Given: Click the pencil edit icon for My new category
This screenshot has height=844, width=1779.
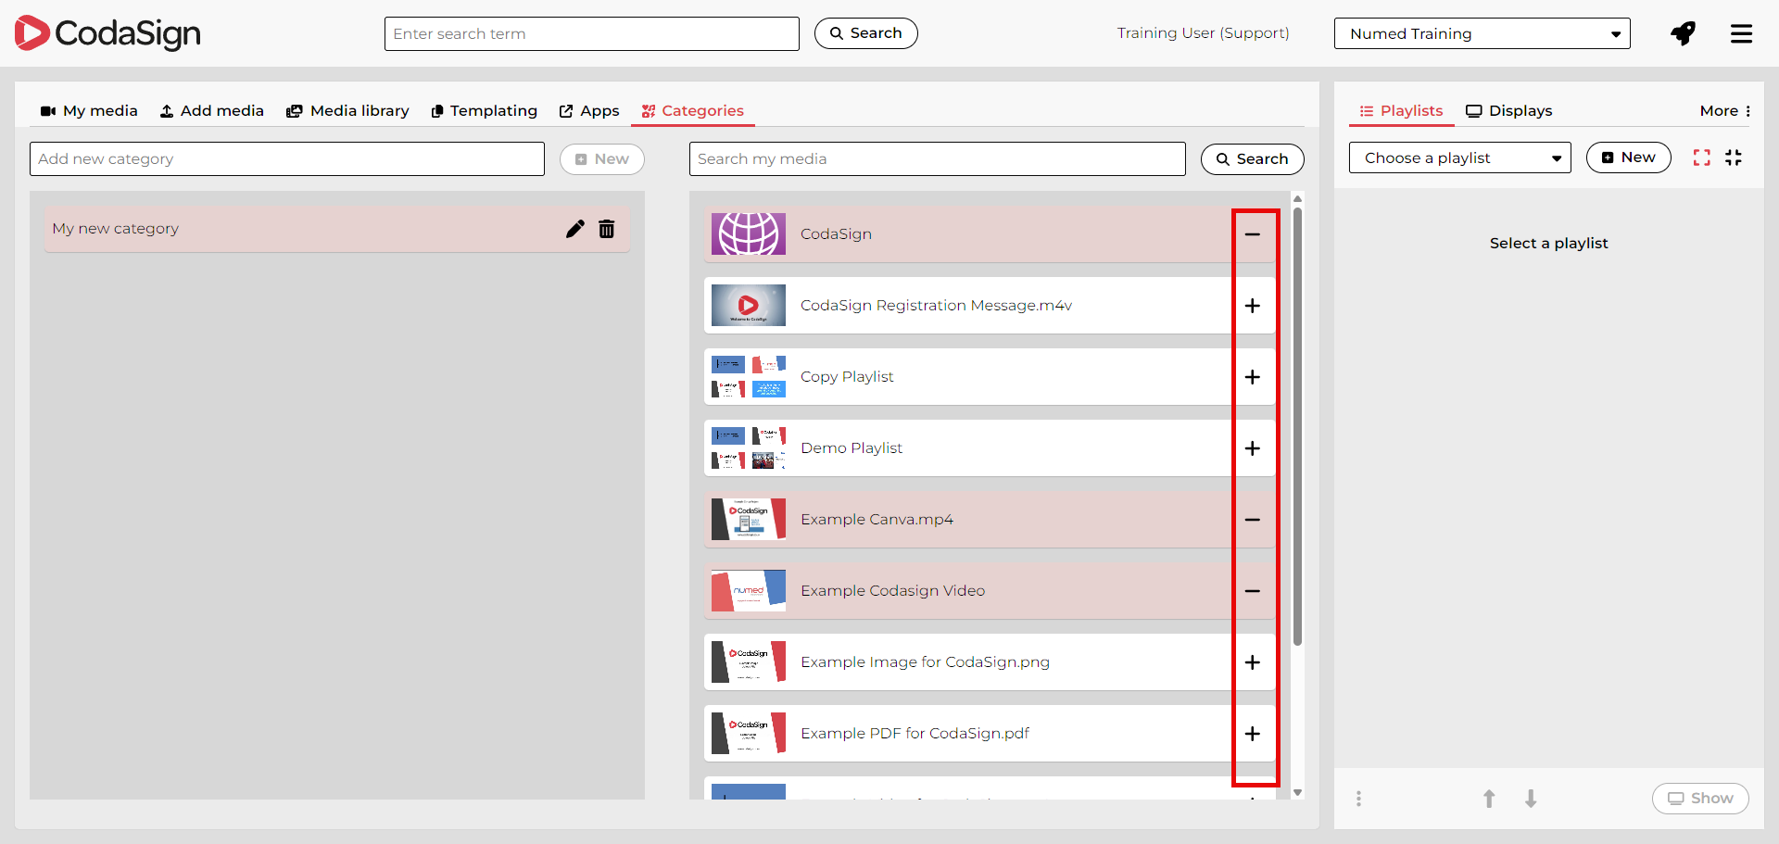Looking at the screenshot, I should click(574, 229).
